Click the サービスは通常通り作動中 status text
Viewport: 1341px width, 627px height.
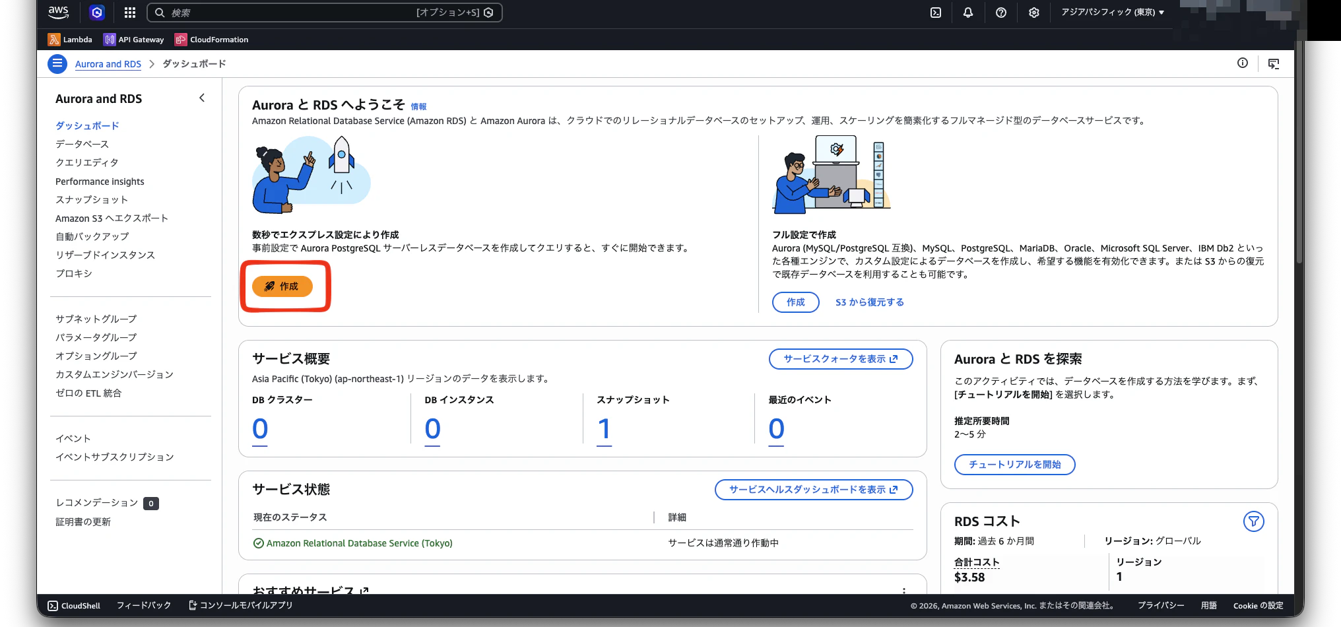(723, 543)
